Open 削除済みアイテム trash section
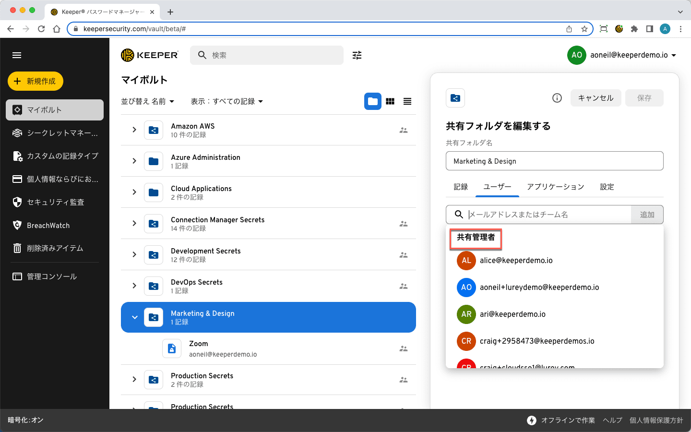Viewport: 691px width, 432px height. [x=55, y=248]
